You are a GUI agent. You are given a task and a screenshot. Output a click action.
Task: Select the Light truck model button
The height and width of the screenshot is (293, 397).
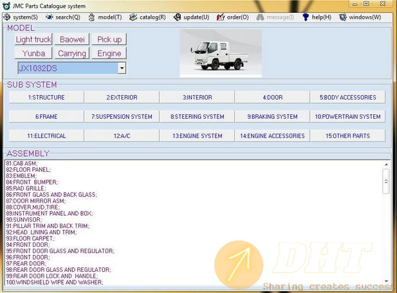(x=33, y=39)
